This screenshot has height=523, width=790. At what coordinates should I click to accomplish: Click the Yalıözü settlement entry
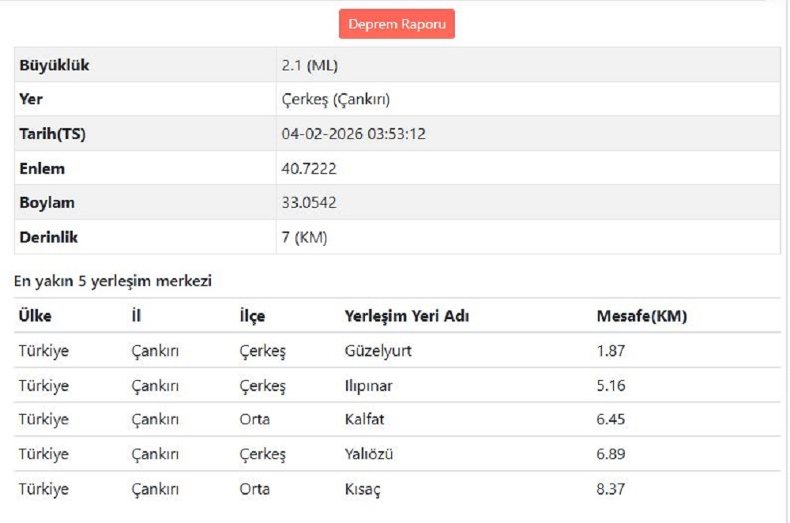[x=369, y=454]
